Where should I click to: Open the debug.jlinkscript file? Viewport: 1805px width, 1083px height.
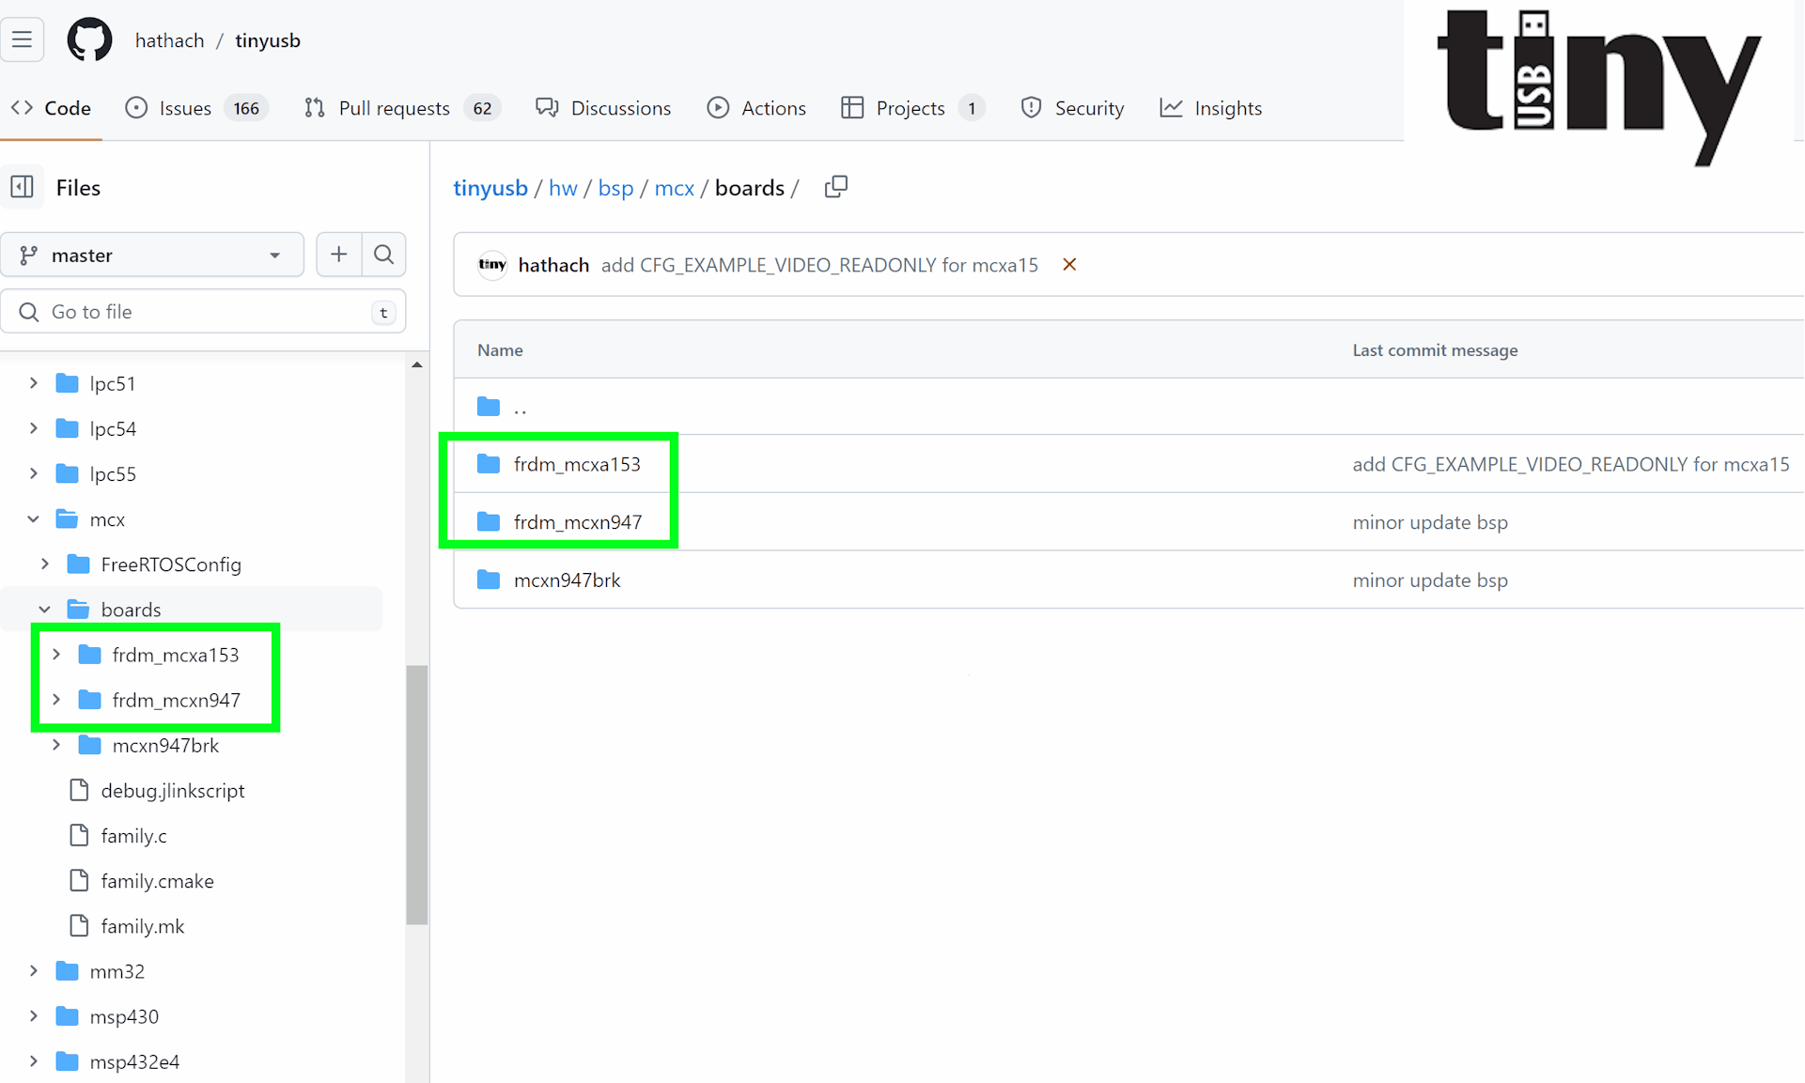coord(172,791)
